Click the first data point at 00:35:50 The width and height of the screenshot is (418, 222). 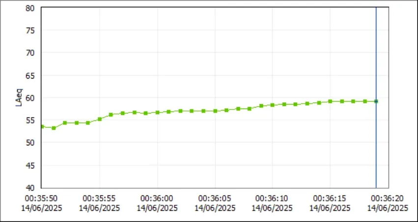42,127
